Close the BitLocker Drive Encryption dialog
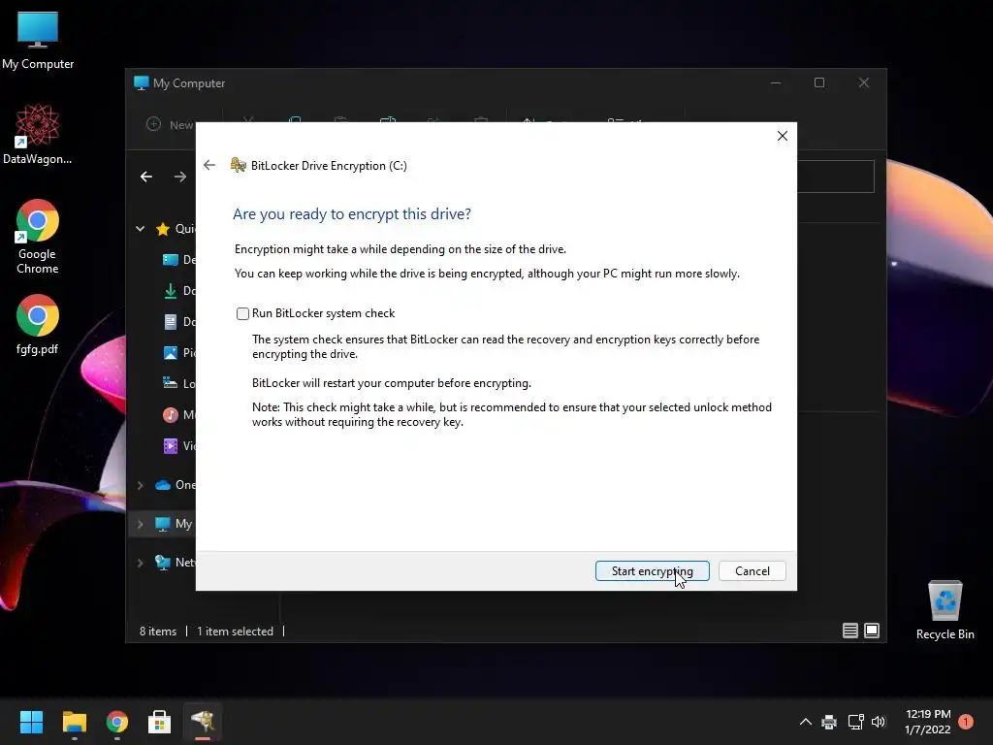This screenshot has height=745, width=993. tap(783, 136)
